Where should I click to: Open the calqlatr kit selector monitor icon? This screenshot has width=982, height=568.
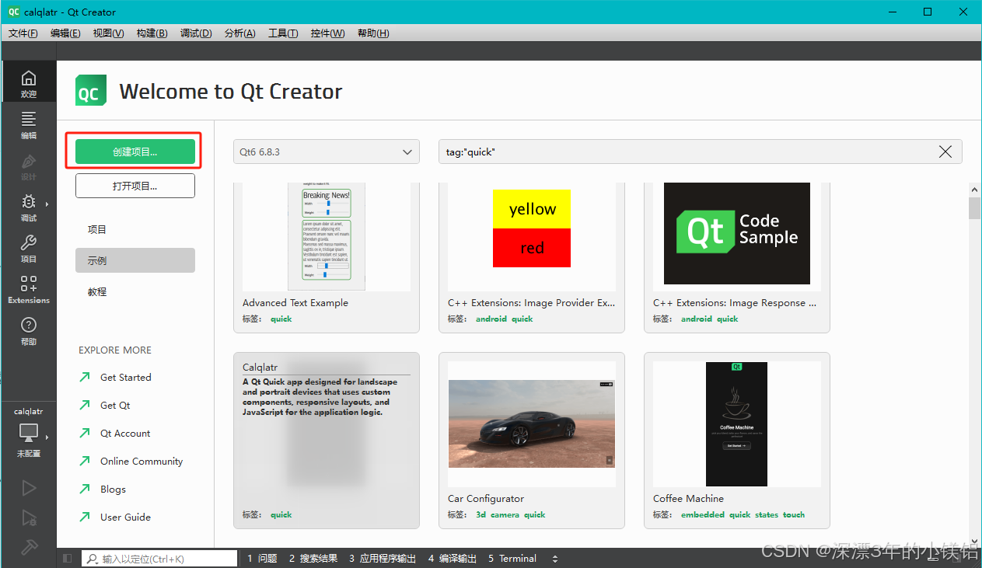(28, 432)
